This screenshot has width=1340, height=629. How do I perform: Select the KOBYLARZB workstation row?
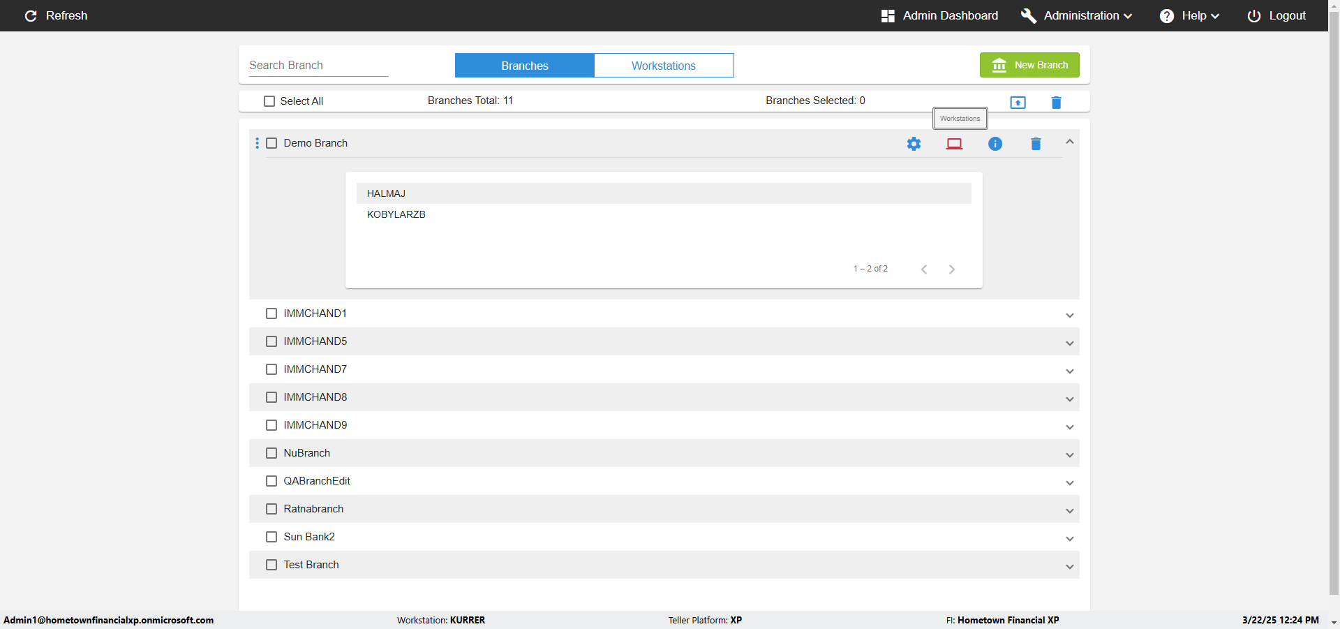pos(664,214)
